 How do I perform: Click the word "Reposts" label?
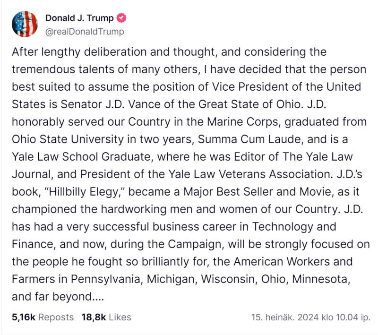tap(56, 317)
